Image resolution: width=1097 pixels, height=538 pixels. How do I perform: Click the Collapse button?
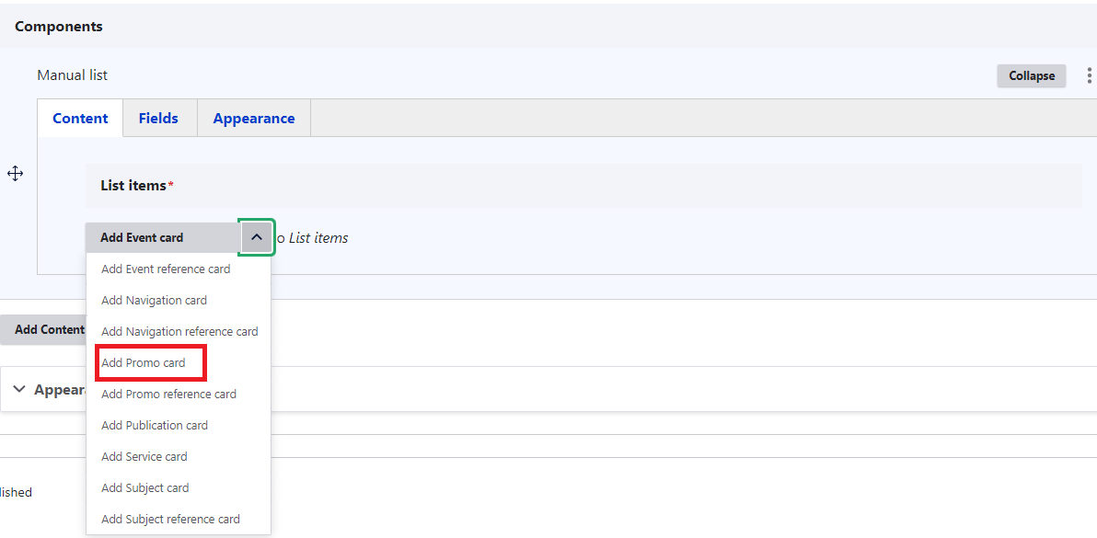1031,75
